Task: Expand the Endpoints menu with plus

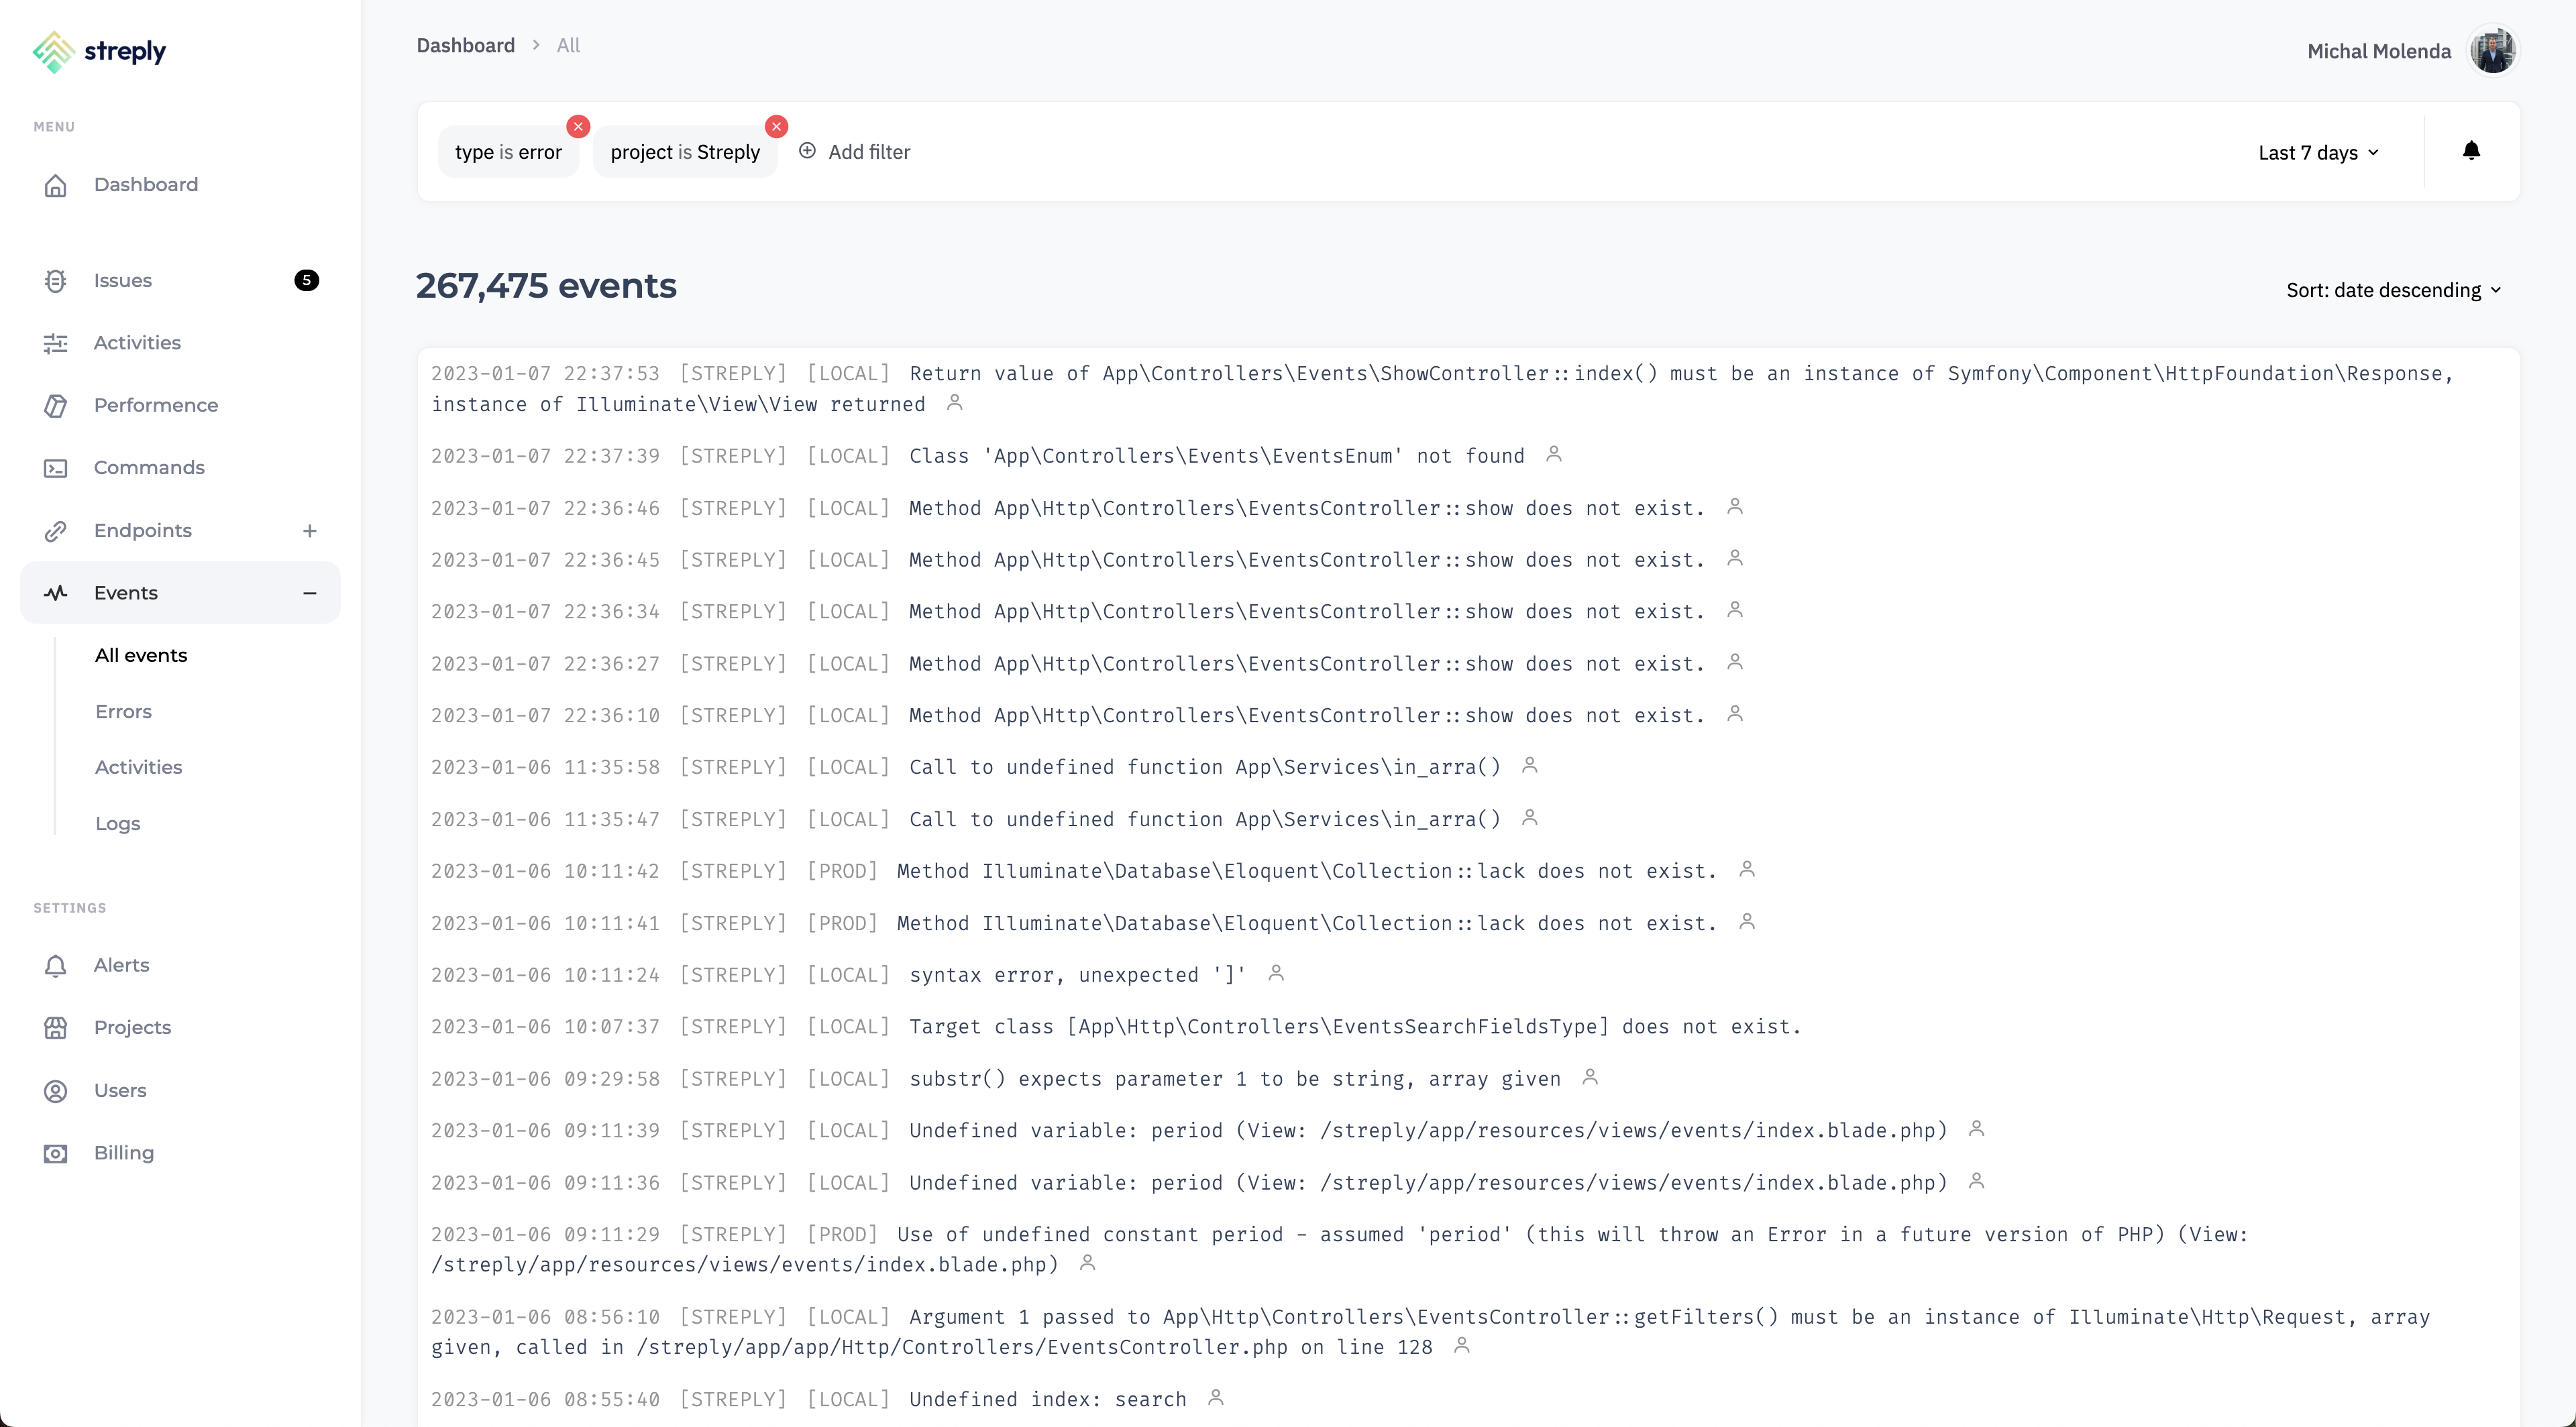Action: [310, 532]
